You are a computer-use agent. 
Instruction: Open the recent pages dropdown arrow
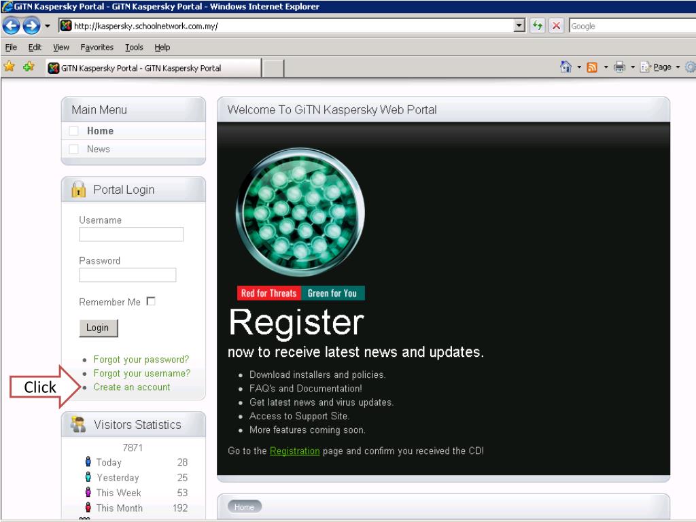(x=47, y=27)
